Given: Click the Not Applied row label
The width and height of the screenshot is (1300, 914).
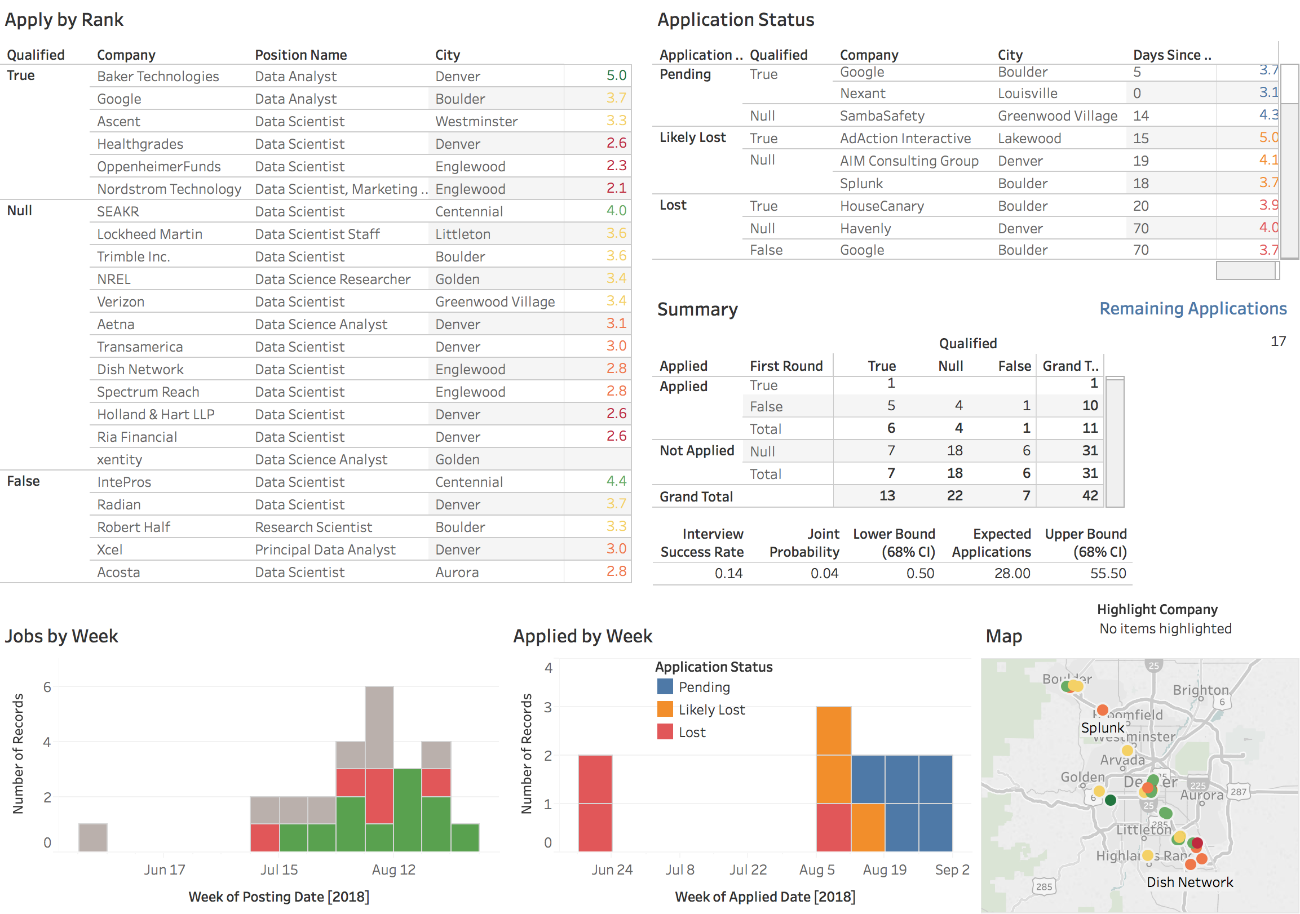Looking at the screenshot, I should 696,451.
